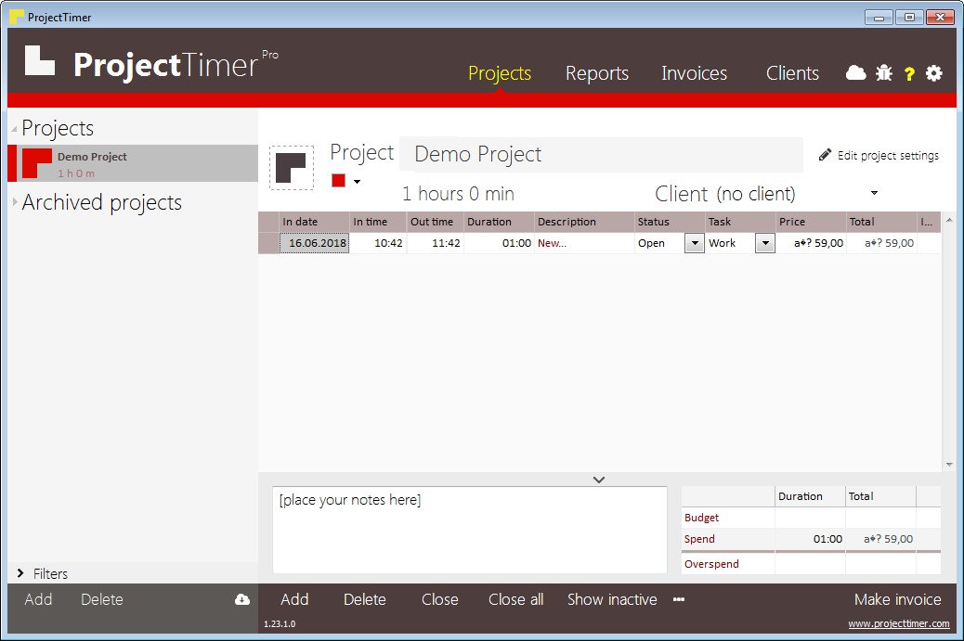
Task: Click the Description column header
Action: point(585,222)
